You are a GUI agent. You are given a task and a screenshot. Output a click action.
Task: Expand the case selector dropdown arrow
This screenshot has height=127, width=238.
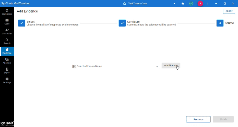click(174, 4)
